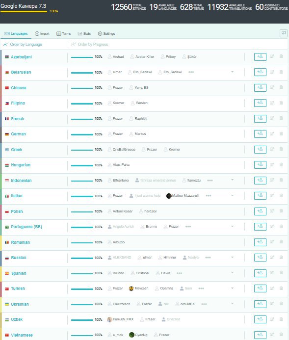Edit the Azerbaijani language entry

272,56
